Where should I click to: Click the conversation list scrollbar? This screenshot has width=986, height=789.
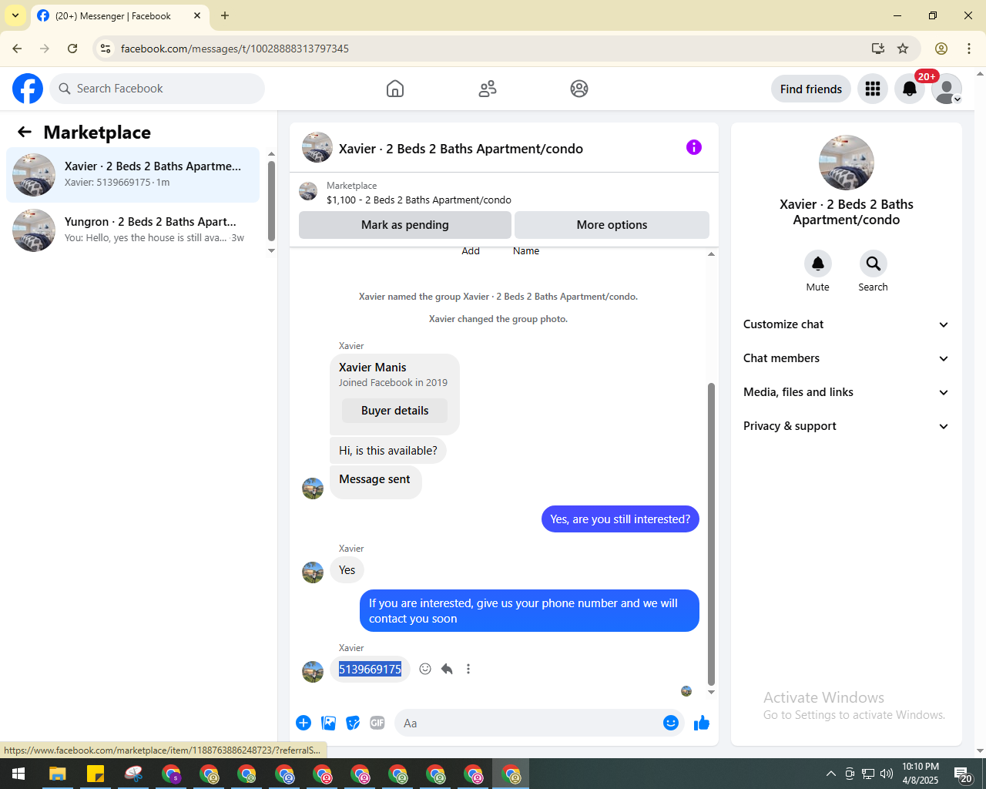(x=271, y=201)
